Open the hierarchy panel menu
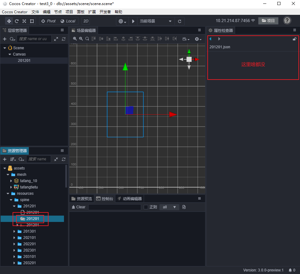The image size is (300, 274). [x=62, y=30]
